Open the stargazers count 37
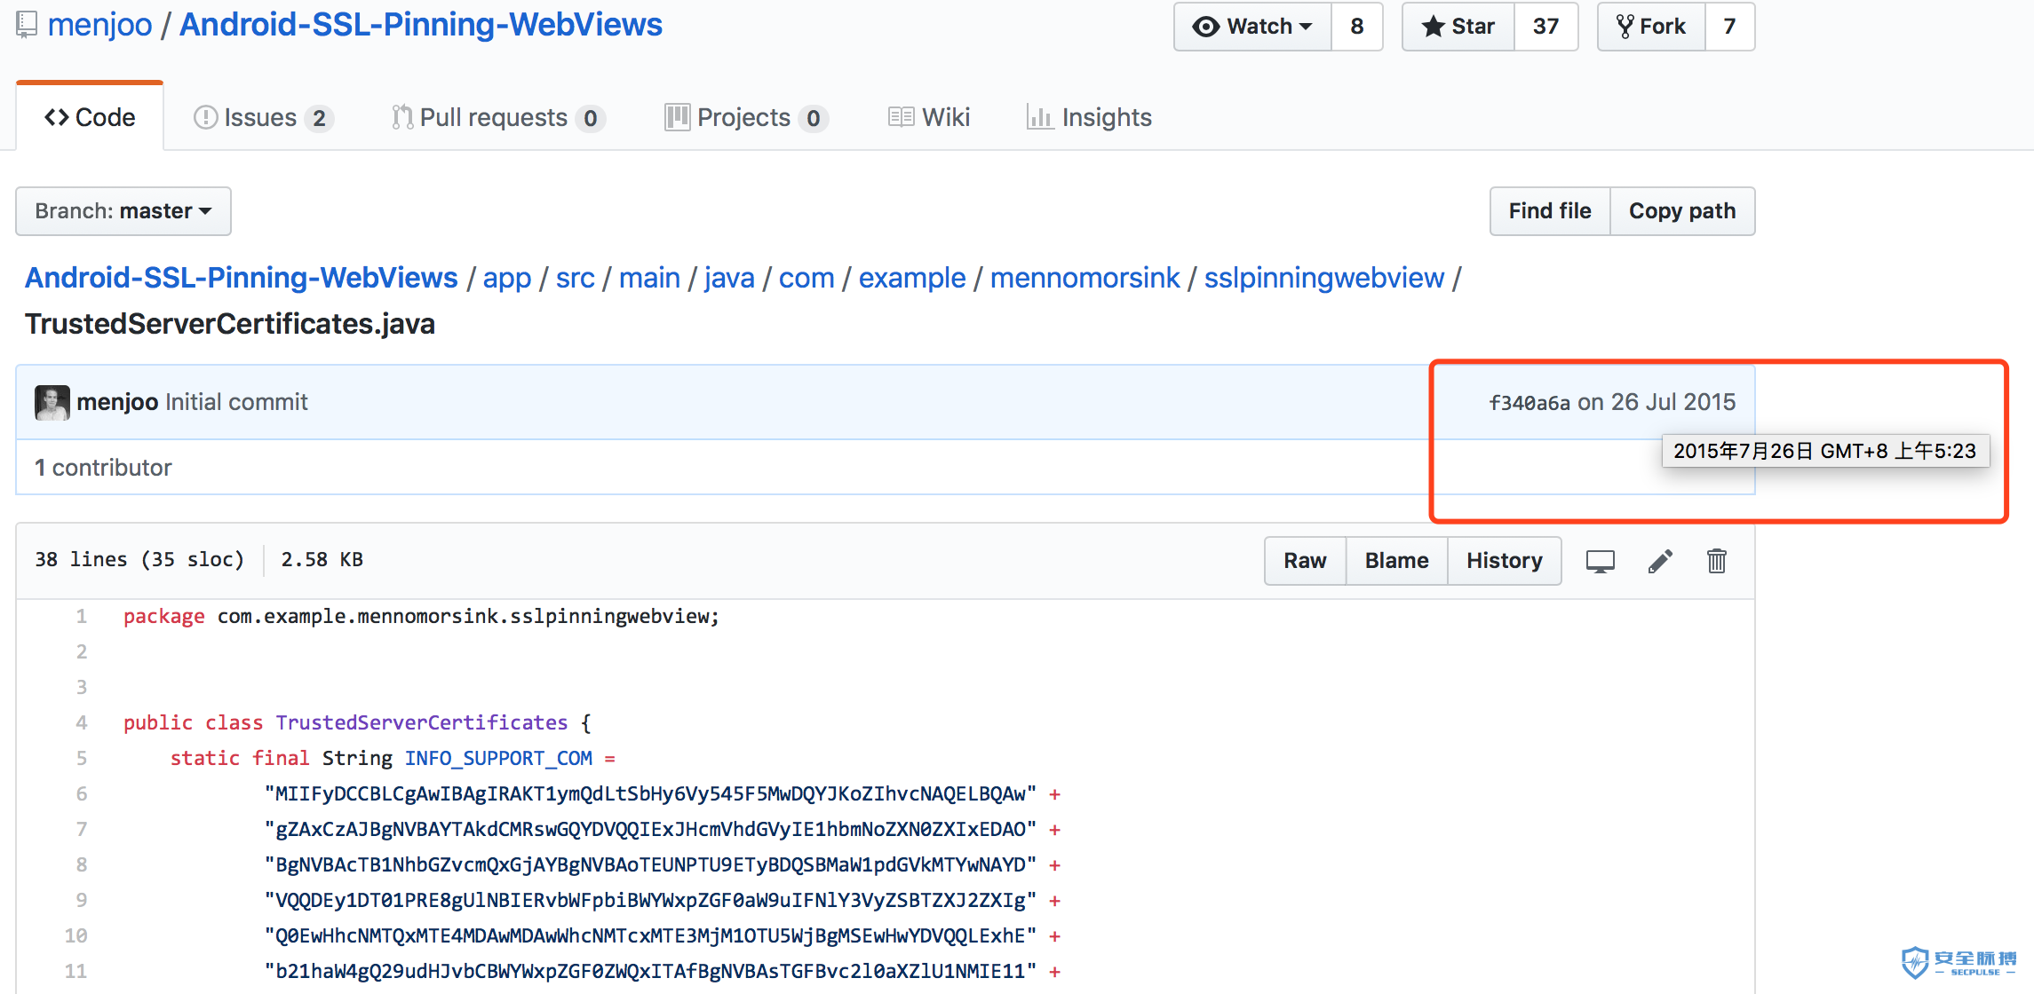 [1546, 27]
